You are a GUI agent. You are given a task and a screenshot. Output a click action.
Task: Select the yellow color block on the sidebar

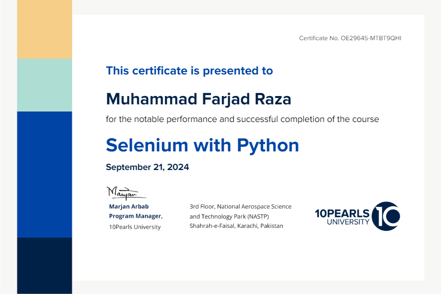[x=45, y=29]
